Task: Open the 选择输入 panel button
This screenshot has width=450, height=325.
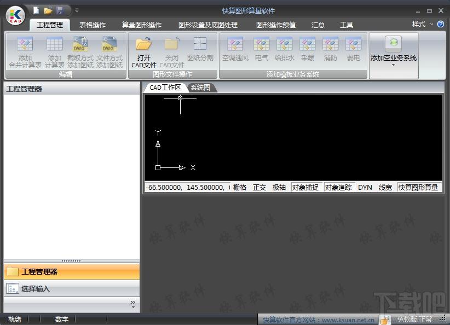Action: [x=72, y=288]
